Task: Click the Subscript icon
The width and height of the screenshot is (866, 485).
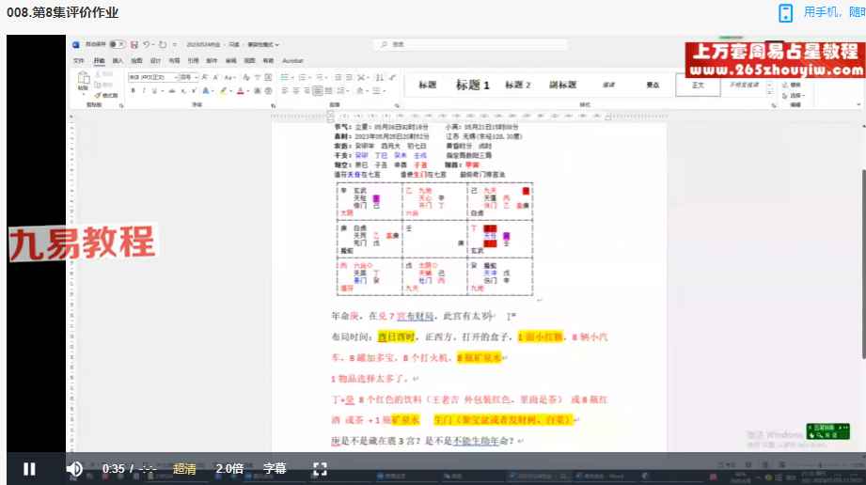Action: pos(183,90)
